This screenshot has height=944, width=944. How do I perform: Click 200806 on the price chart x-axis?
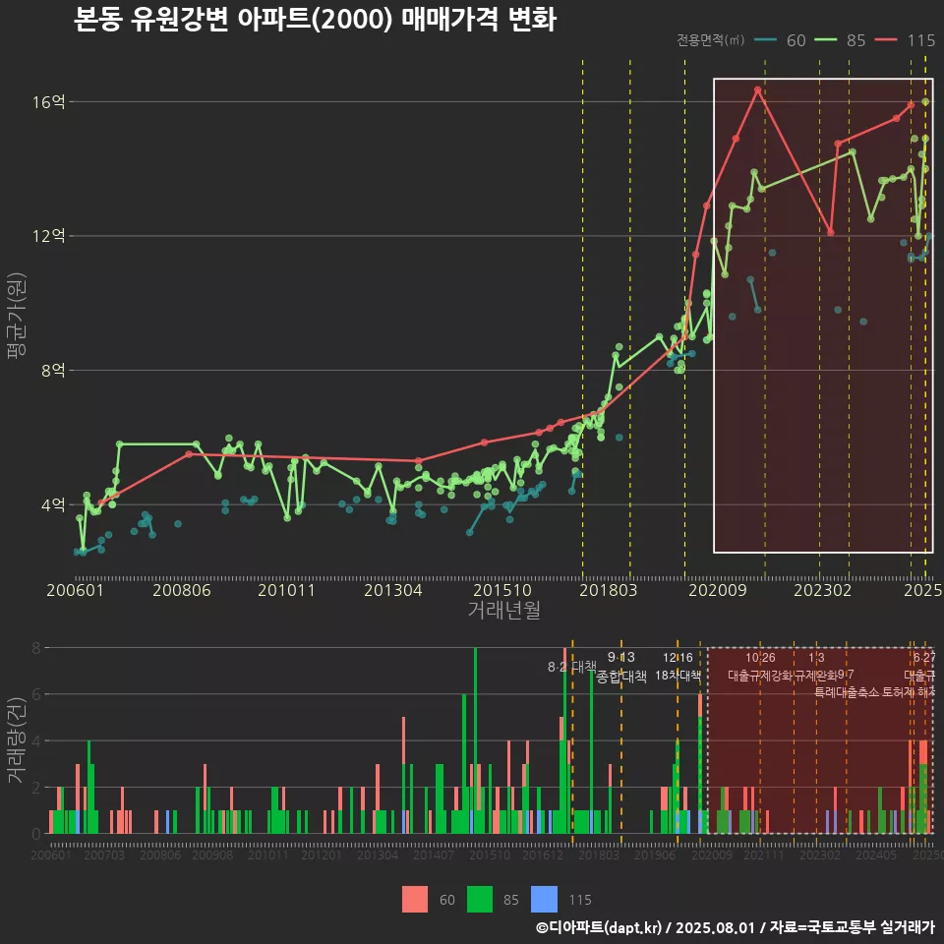(x=181, y=590)
